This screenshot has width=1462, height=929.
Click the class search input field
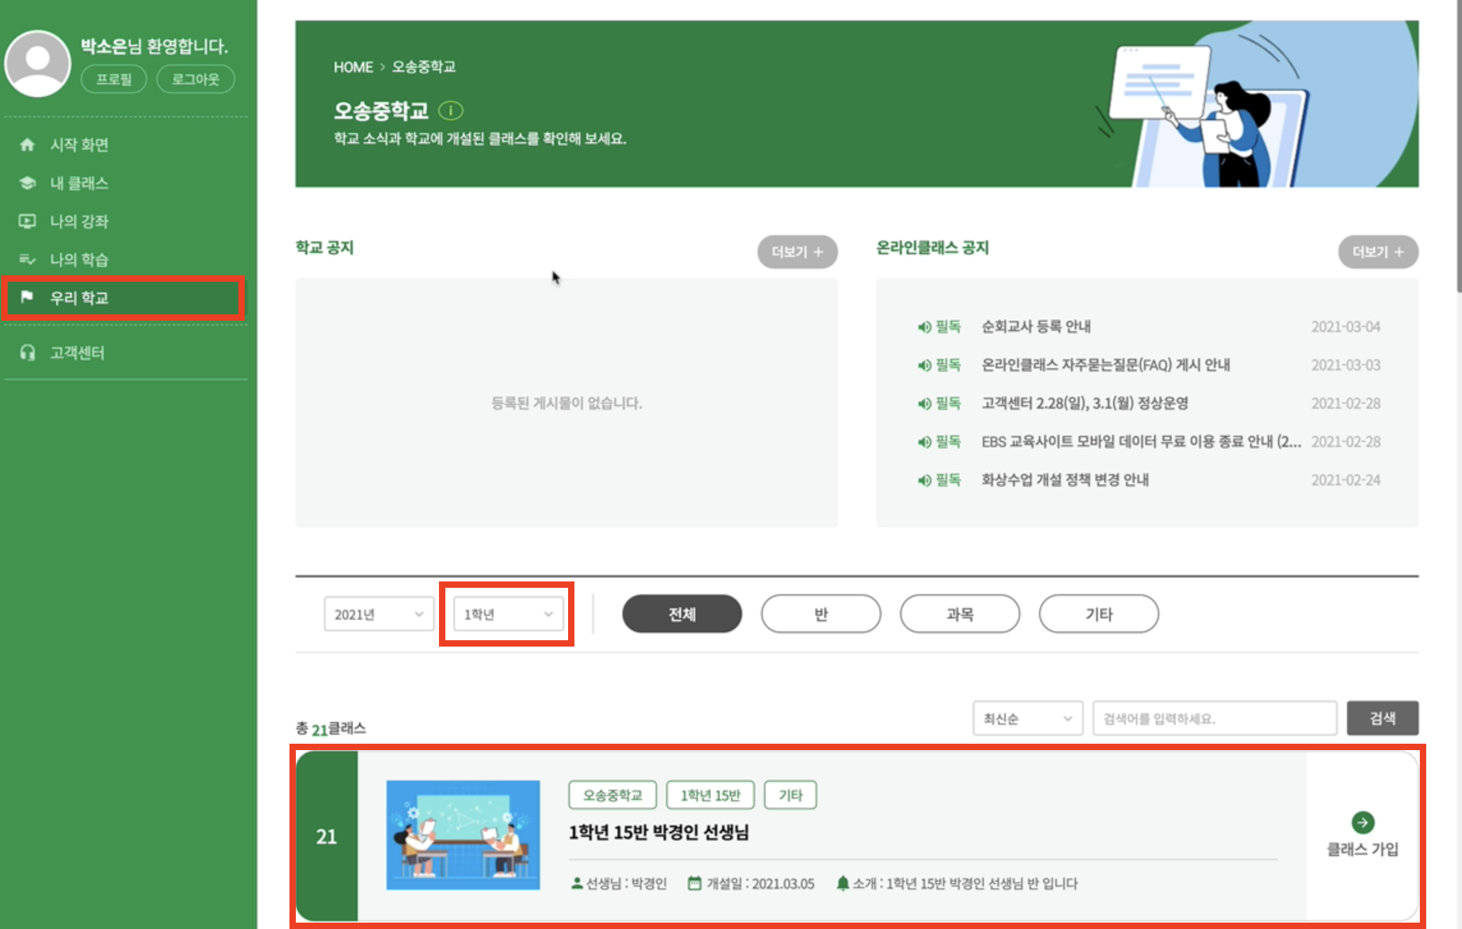[1214, 719]
